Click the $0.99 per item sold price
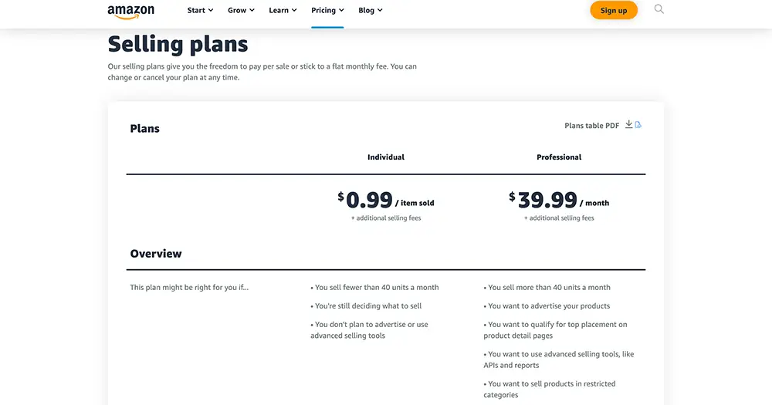Viewport: 772px width, 405px height. (x=386, y=201)
